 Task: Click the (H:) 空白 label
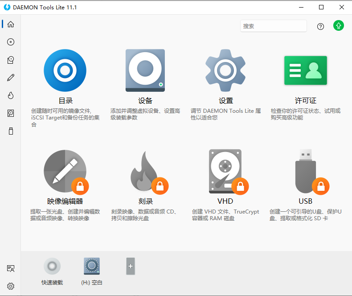pyautogui.click(x=92, y=283)
